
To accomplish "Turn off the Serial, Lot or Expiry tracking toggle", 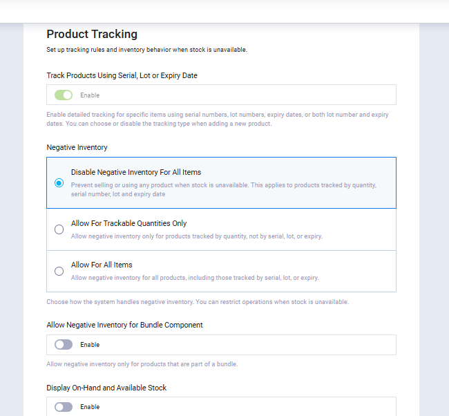I will click(64, 95).
